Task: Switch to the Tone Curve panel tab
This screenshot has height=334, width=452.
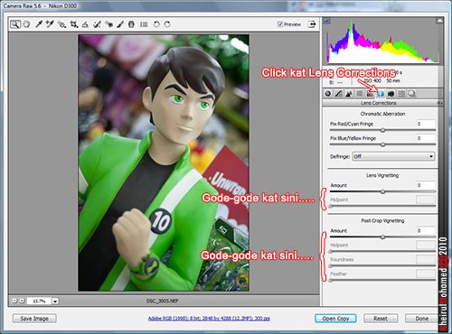Action: pos(338,94)
